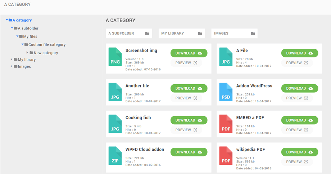Open the A SUBFOLDER category tile

click(129, 33)
